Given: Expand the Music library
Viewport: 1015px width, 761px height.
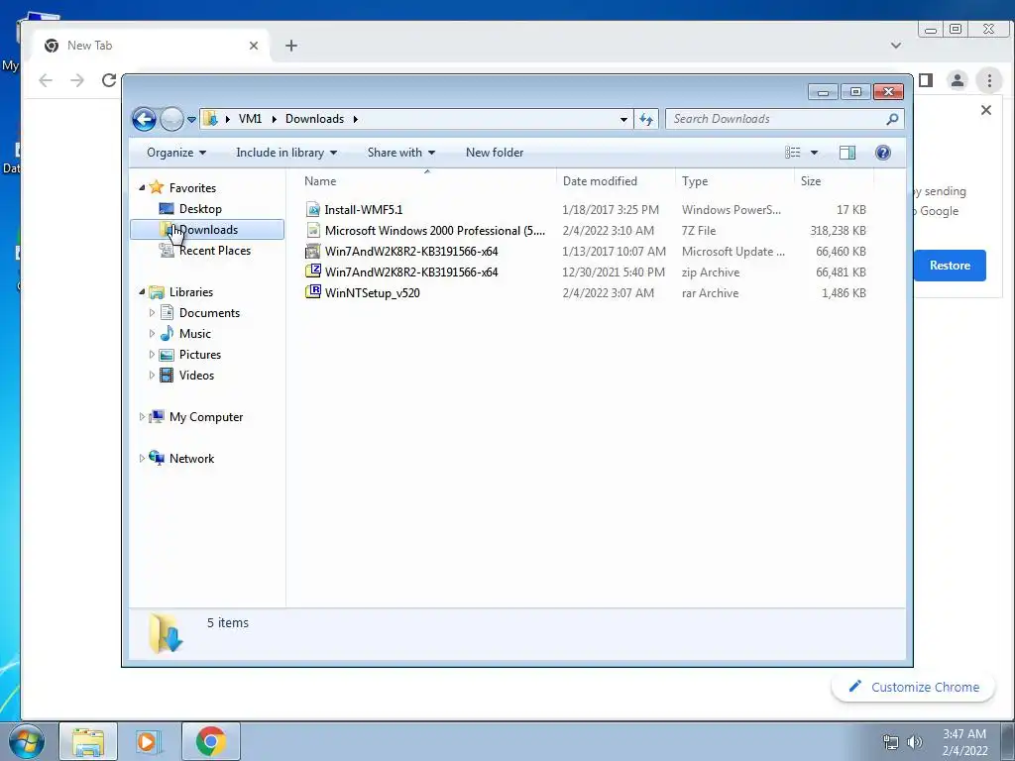Looking at the screenshot, I should [152, 334].
